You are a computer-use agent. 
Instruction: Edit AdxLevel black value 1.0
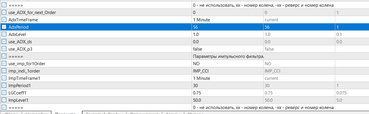[227, 34]
